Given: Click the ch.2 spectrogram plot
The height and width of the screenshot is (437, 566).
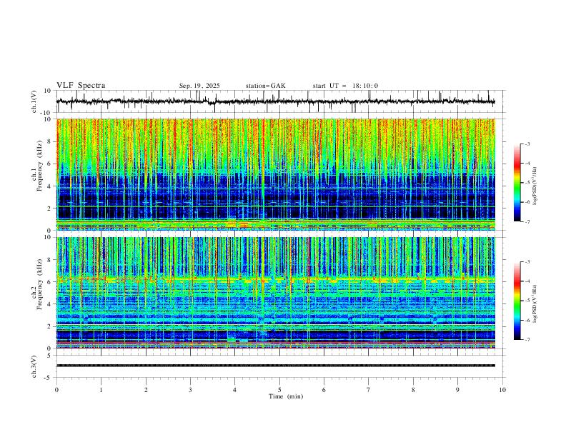Looking at the screenshot, I should pos(276,293).
